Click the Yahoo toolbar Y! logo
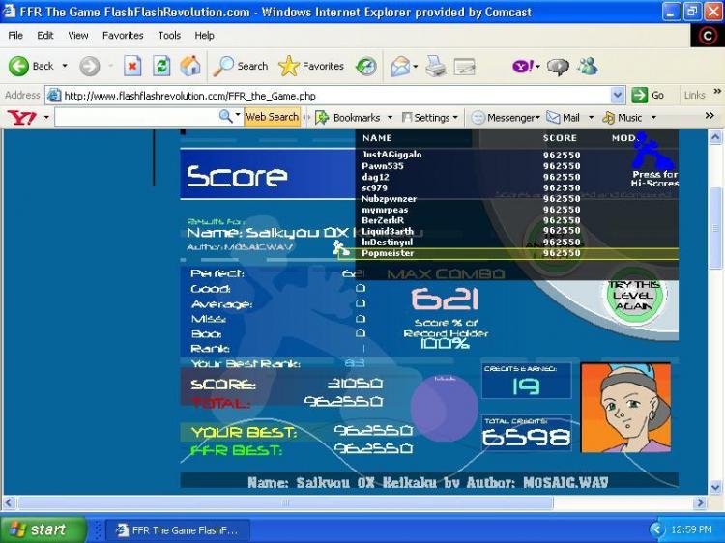725x543 pixels. click(x=21, y=117)
